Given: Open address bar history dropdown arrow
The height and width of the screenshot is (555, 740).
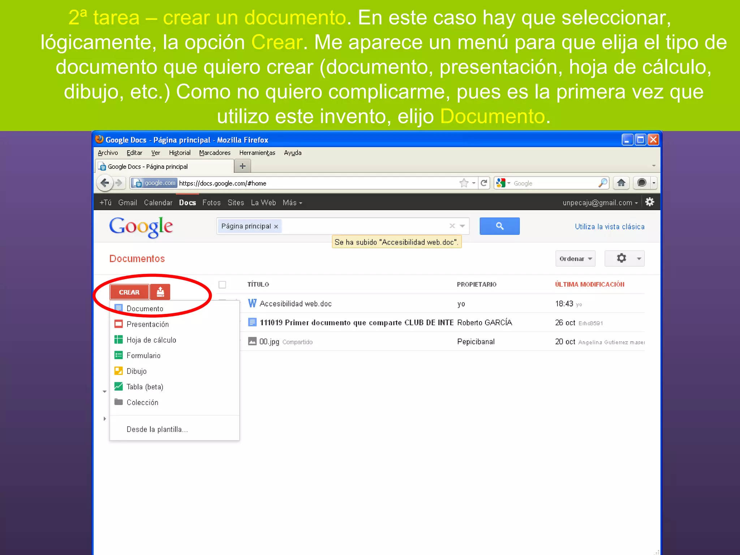Looking at the screenshot, I should coord(474,183).
